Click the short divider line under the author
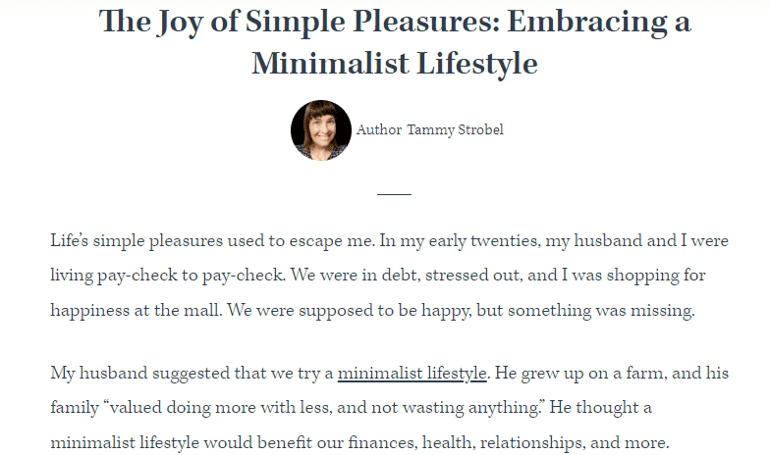 coord(395,194)
